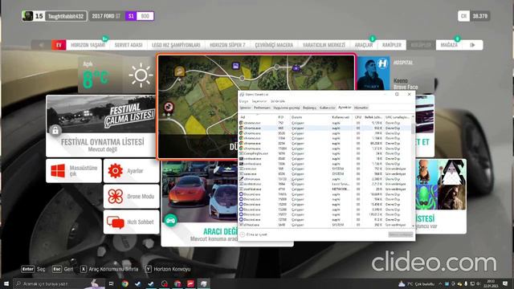Sort processes by the Durum column
Viewport: 514px width, 289px height.
point(310,117)
